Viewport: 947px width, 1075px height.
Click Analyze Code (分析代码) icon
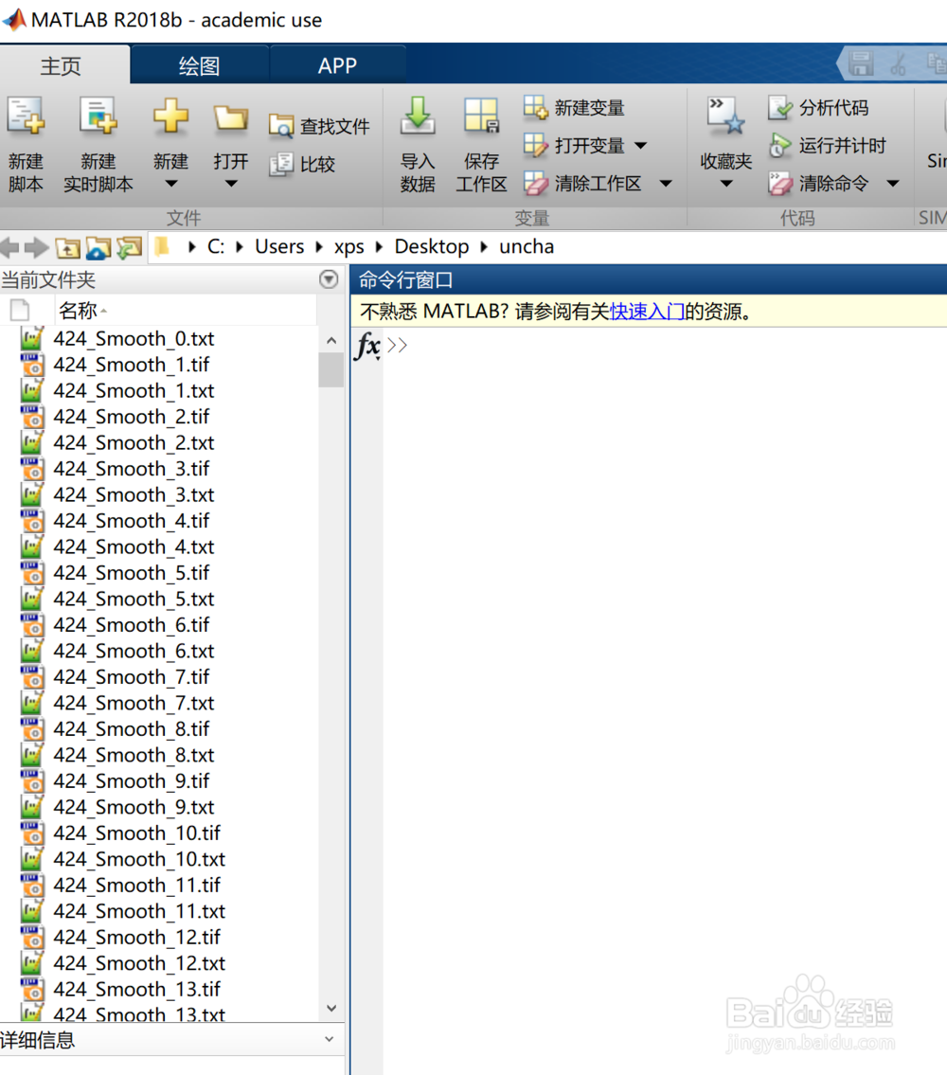tap(779, 108)
